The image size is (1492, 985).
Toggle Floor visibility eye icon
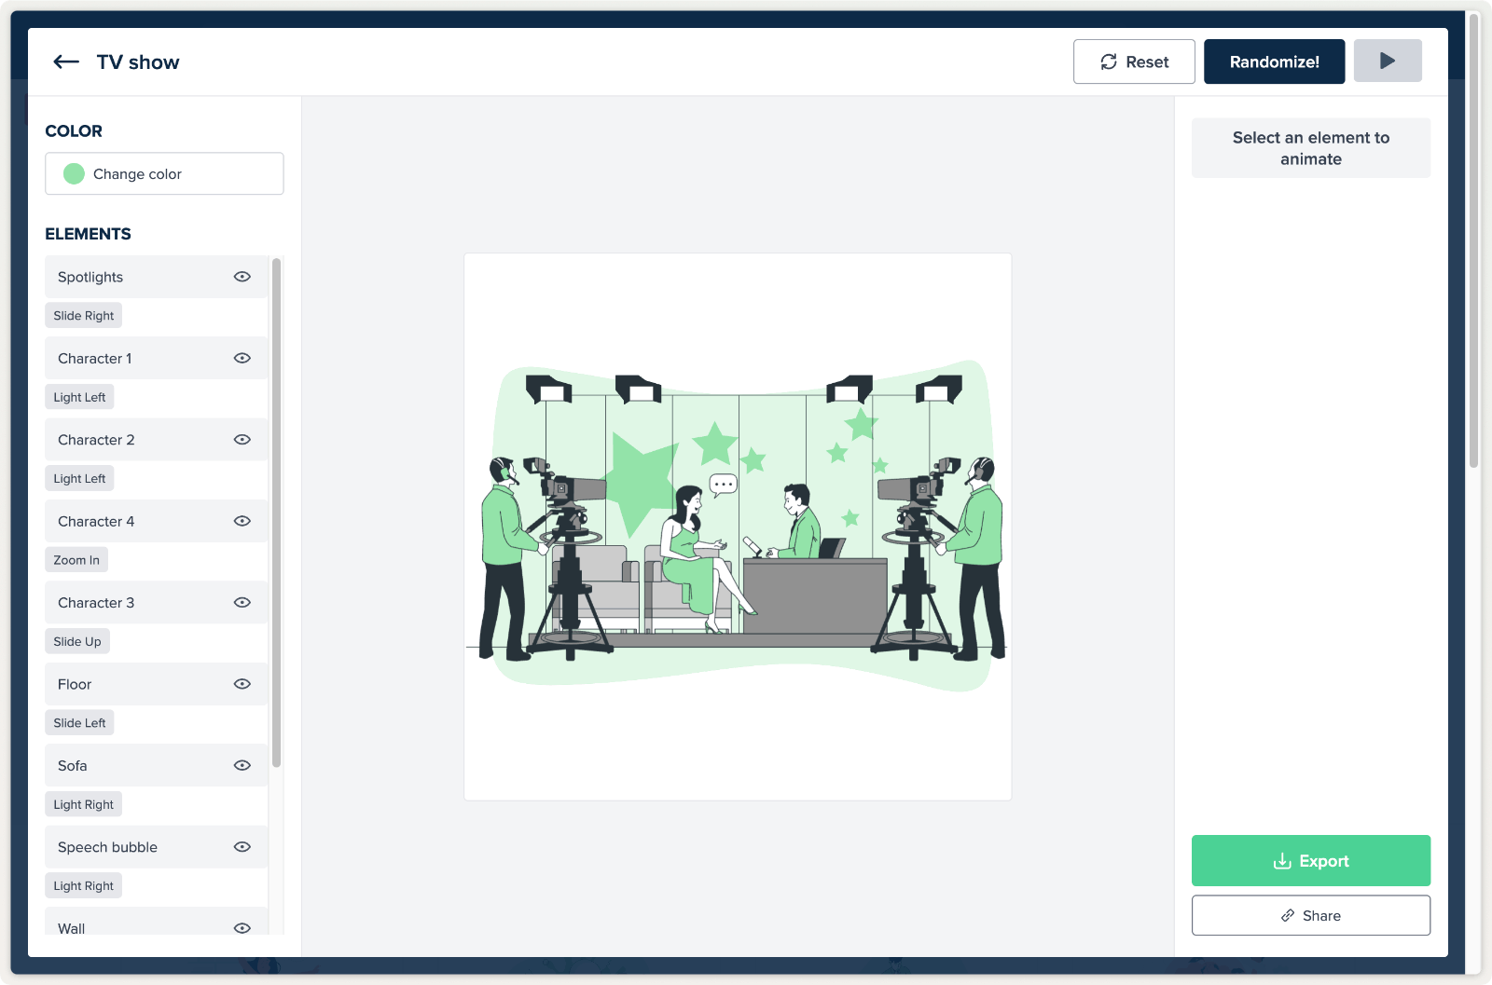pyautogui.click(x=242, y=684)
